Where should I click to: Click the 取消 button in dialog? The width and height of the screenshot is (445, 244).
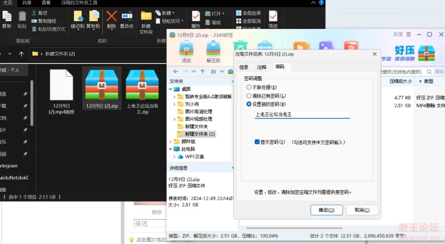pos(362,210)
